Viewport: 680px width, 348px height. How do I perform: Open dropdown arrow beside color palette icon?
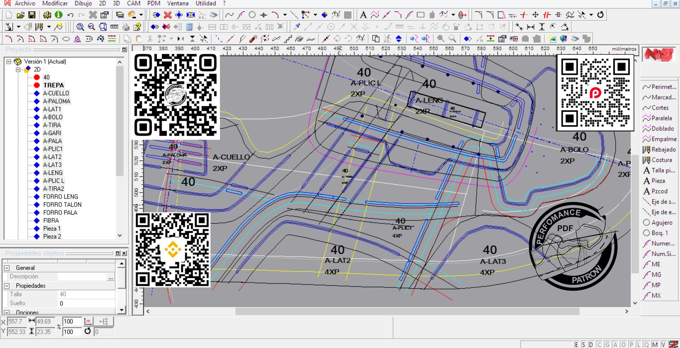pos(141,15)
